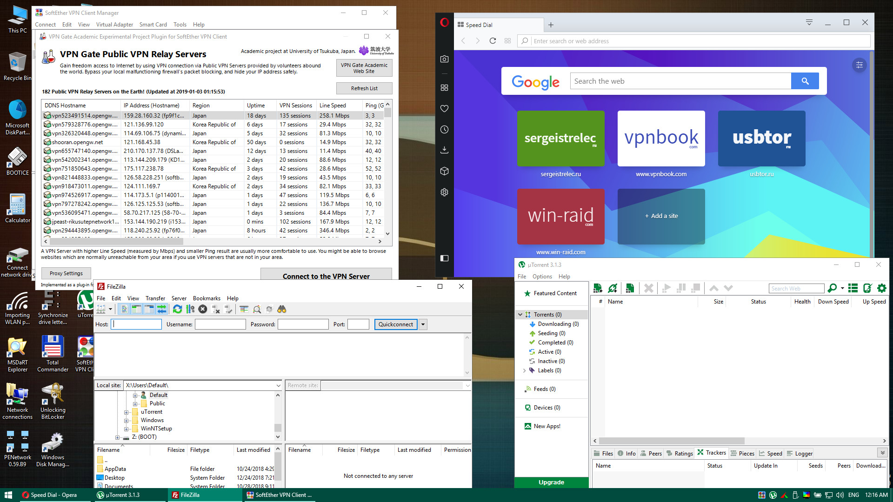Open the Local site dropdown in FileZilla
The image size is (893, 502).
click(x=278, y=385)
